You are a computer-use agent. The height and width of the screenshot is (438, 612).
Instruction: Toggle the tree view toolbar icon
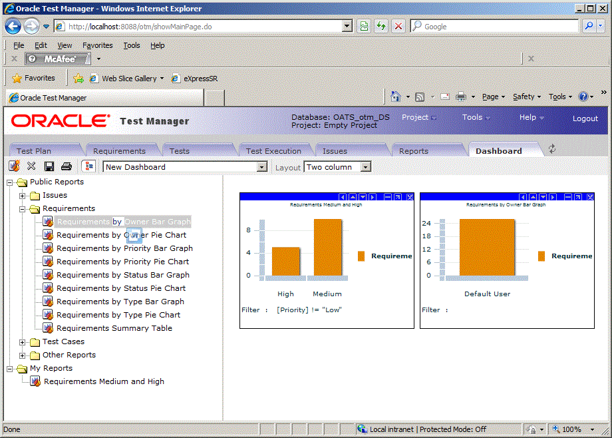[89, 166]
